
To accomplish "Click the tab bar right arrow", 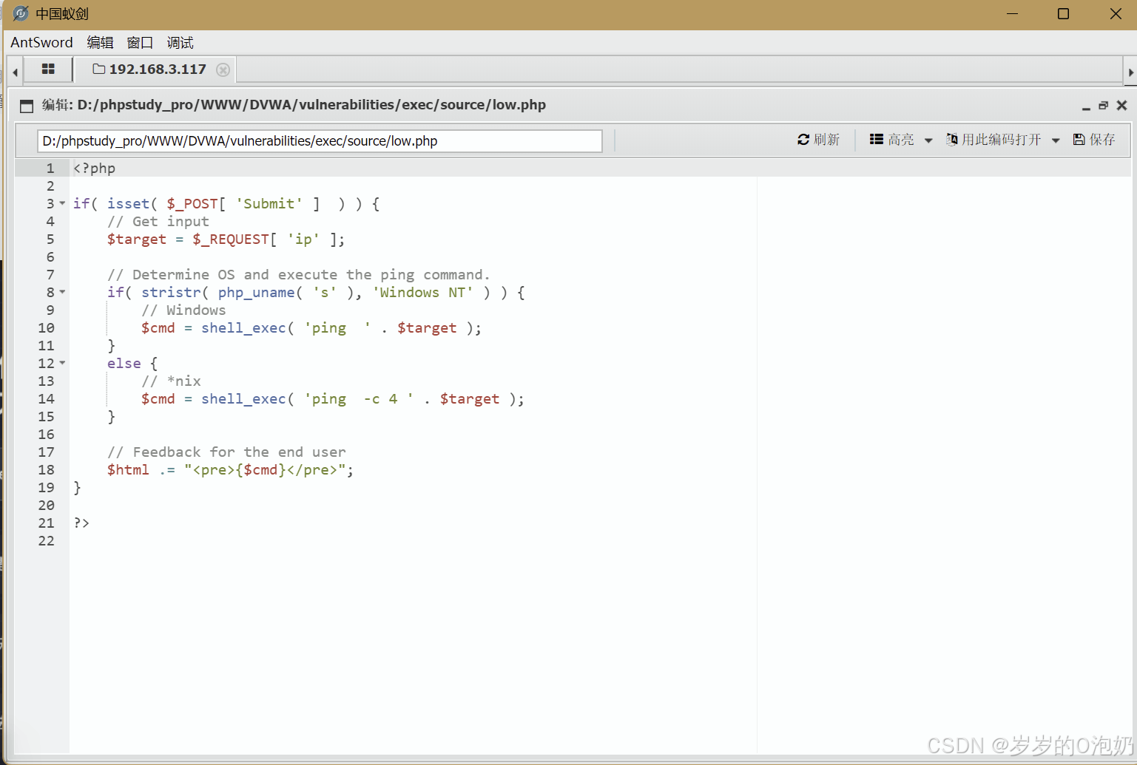I will point(1130,72).
